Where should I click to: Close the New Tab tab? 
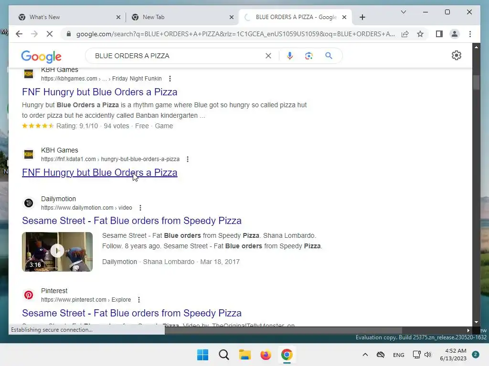[x=232, y=17]
